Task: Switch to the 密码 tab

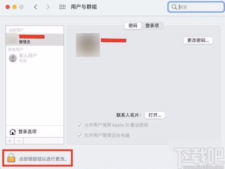Action: click(133, 26)
